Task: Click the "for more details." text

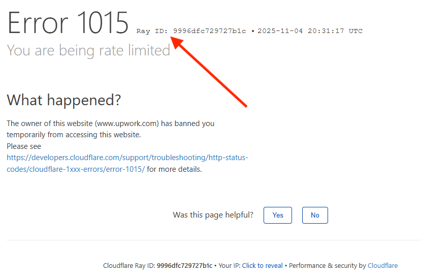Action: 174,169
